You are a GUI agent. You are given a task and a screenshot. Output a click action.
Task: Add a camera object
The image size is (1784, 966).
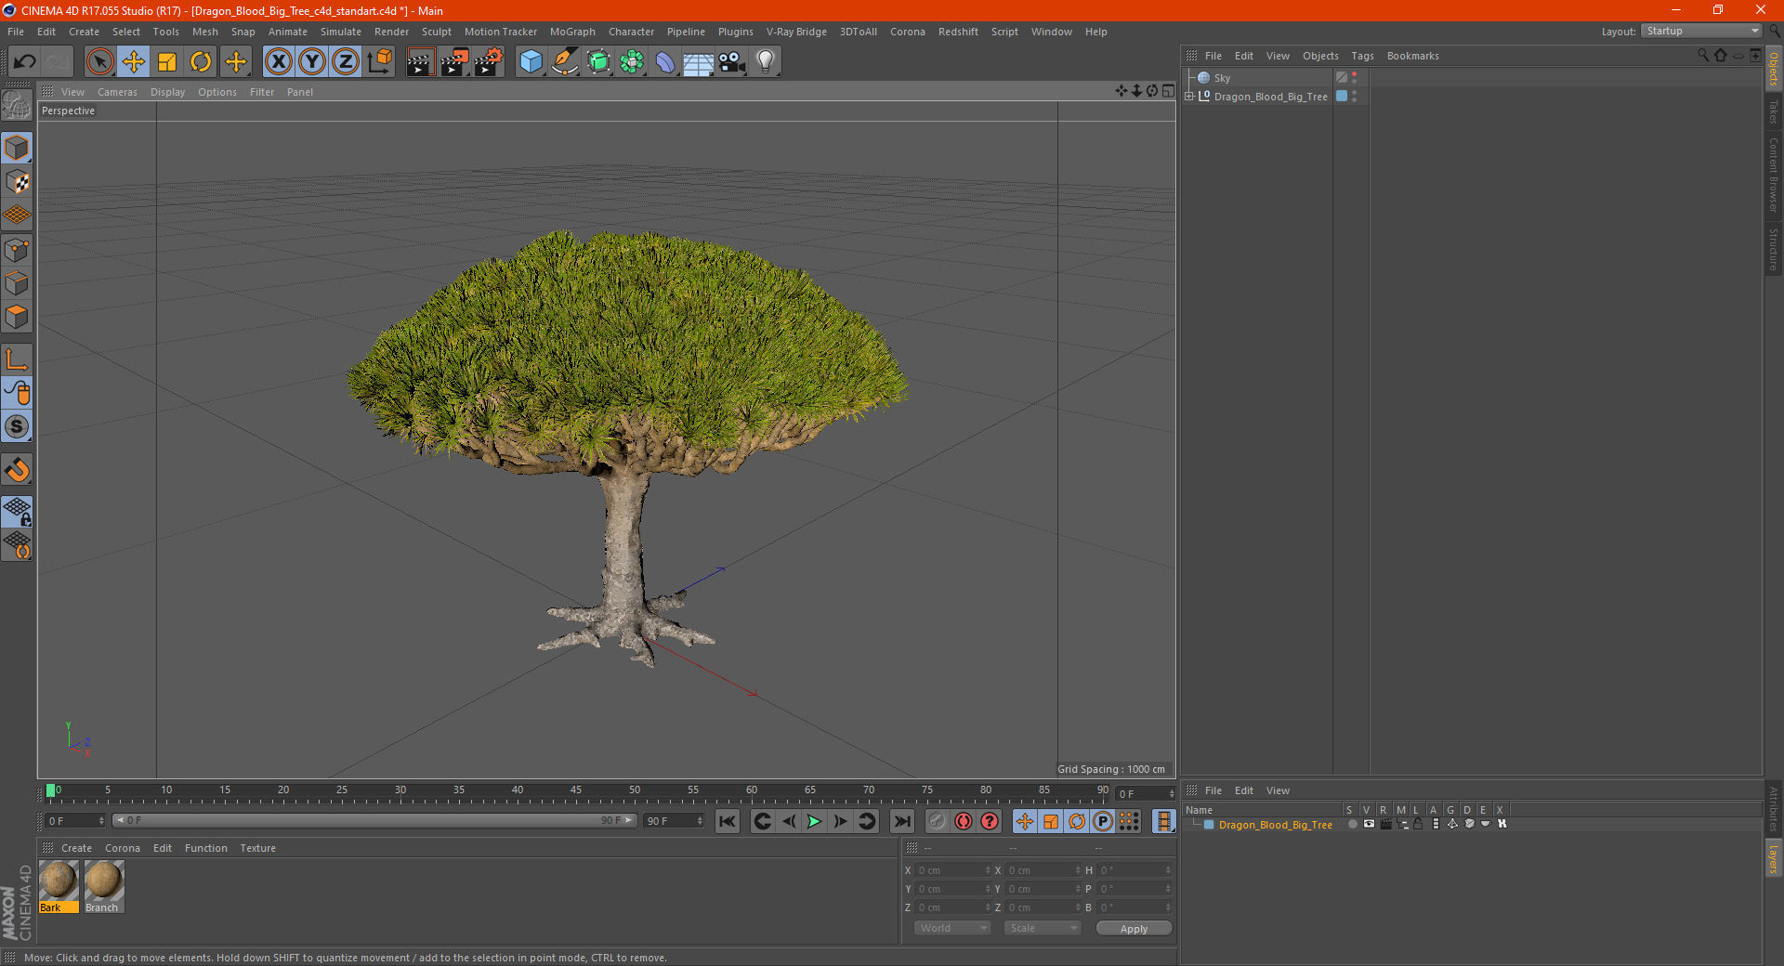pyautogui.click(x=732, y=62)
